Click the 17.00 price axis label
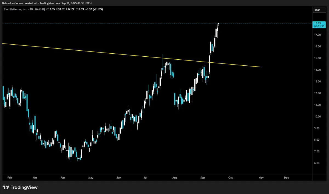329x194 pixels. (x=317, y=35)
